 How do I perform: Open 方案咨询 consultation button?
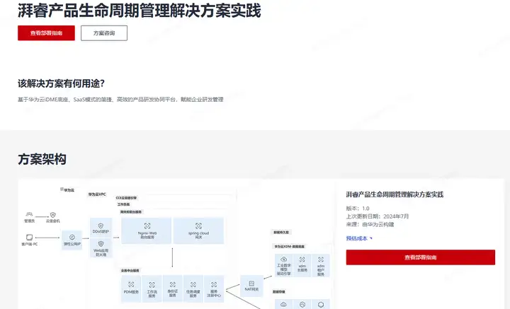[104, 33]
